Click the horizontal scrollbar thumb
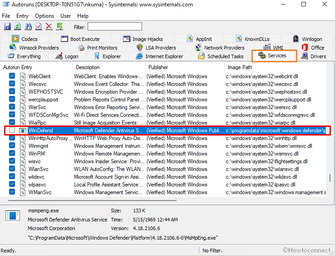 pyautogui.click(x=92, y=201)
